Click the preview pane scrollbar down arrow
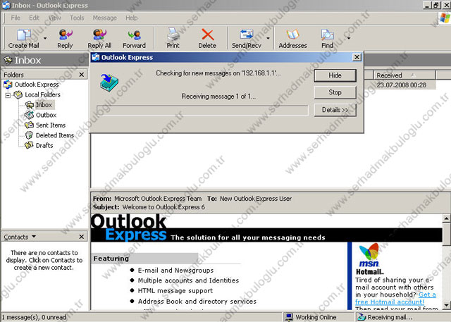451x322 pixels. (446, 305)
